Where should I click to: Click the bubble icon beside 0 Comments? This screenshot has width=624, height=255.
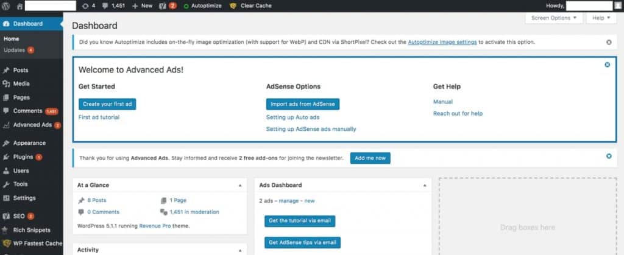coord(81,212)
